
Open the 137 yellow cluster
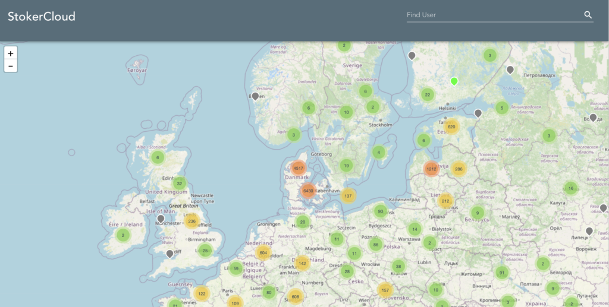click(x=348, y=196)
